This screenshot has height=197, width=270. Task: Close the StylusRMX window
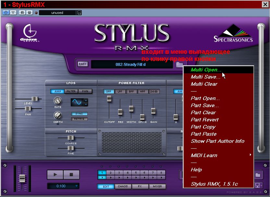tap(265, 4)
